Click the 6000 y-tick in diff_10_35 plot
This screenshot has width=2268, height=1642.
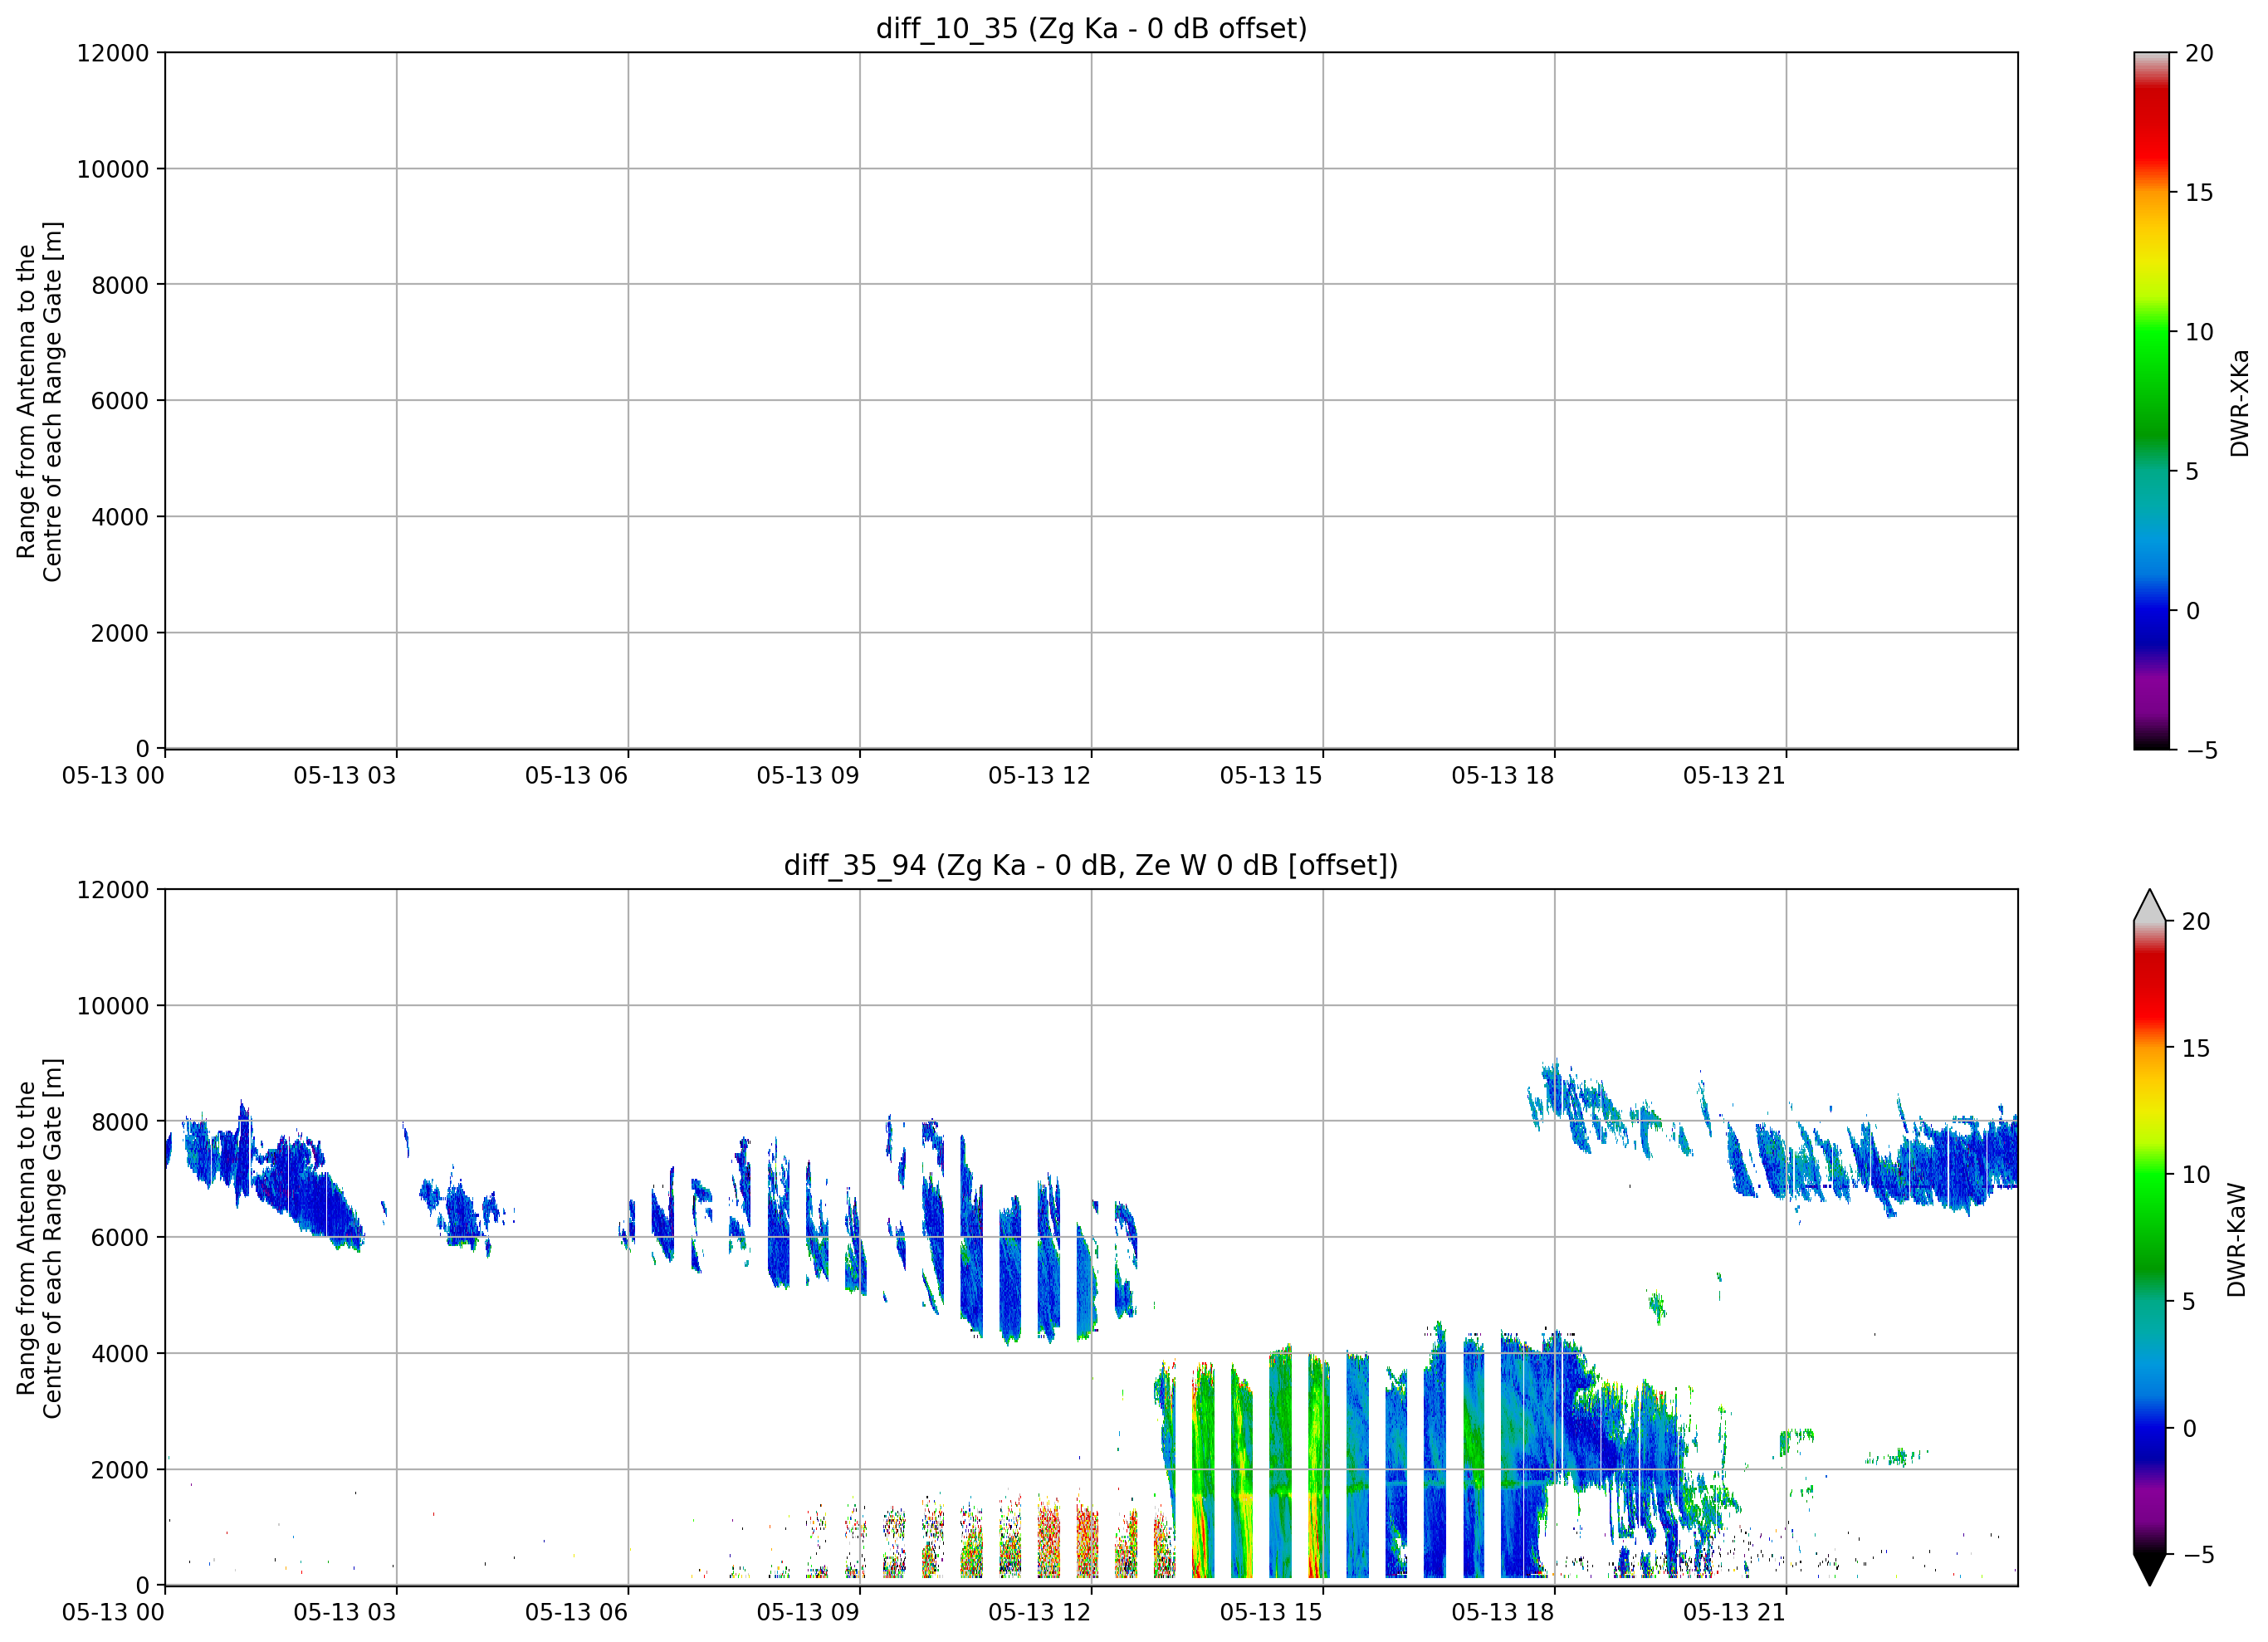pos(120,401)
